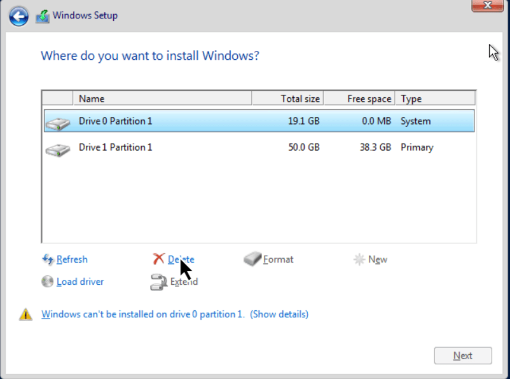Select the Drive 1 Partition 1 row
Image resolution: width=510 pixels, height=379 pixels.
click(x=259, y=148)
